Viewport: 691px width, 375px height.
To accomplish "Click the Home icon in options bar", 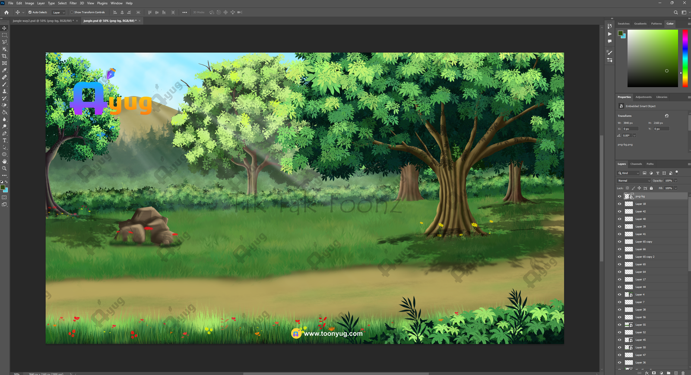I will pyautogui.click(x=6, y=13).
